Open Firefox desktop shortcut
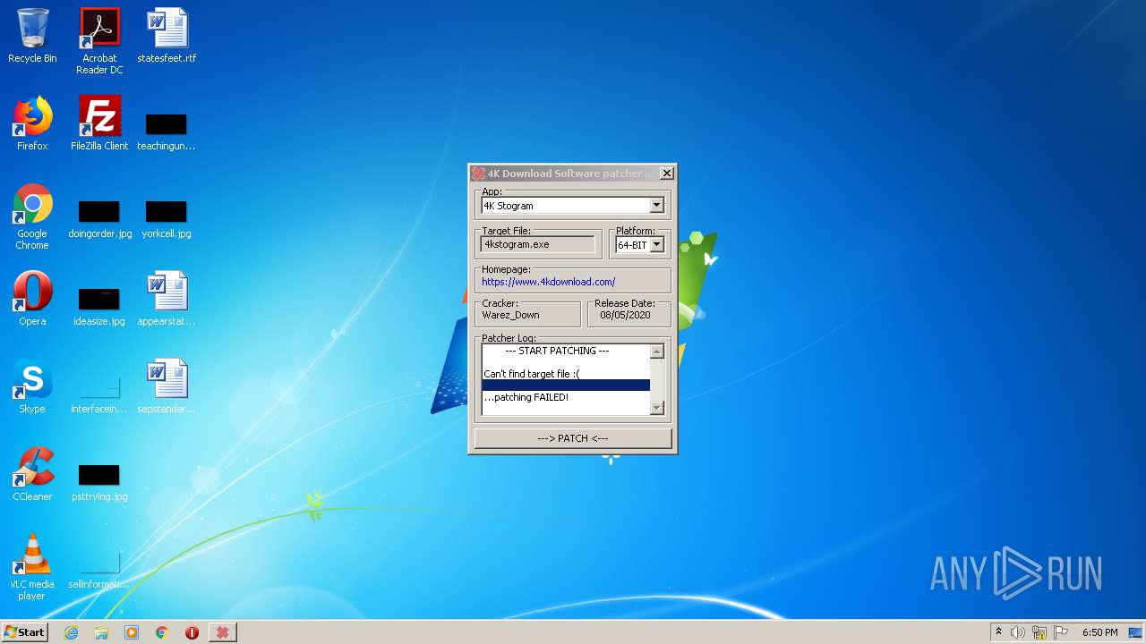The width and height of the screenshot is (1146, 644). pos(32,123)
